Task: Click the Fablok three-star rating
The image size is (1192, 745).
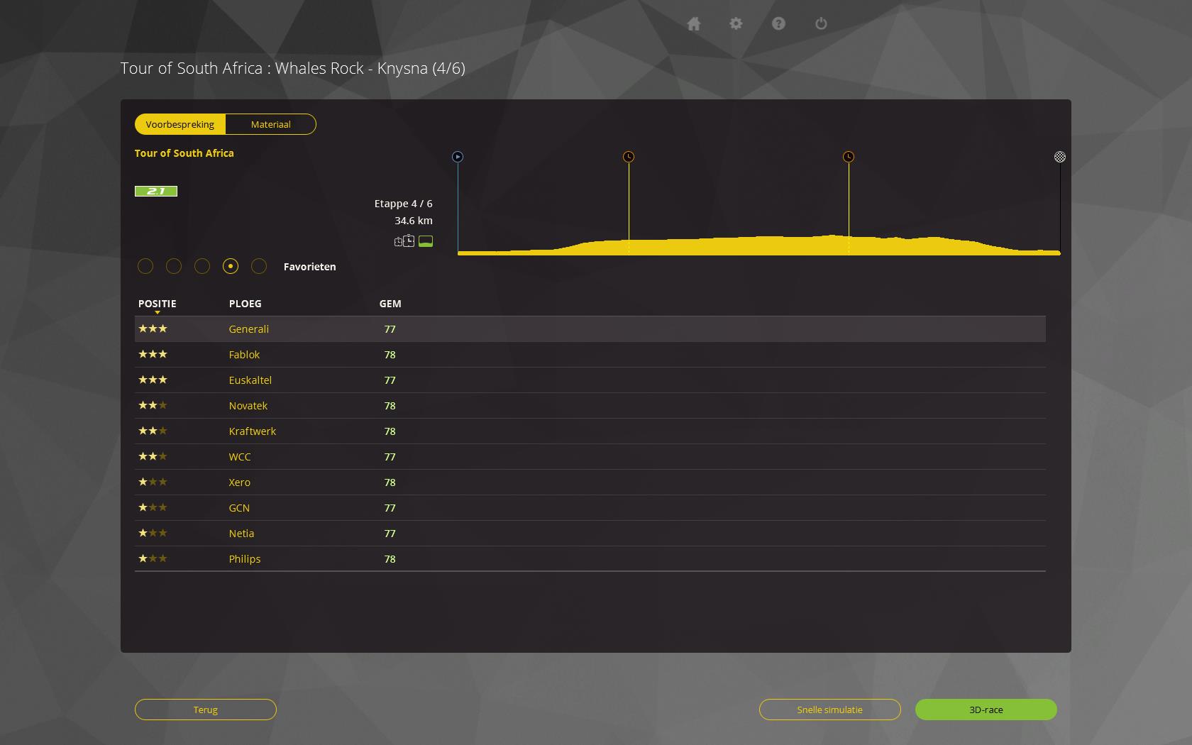Action: pos(153,354)
